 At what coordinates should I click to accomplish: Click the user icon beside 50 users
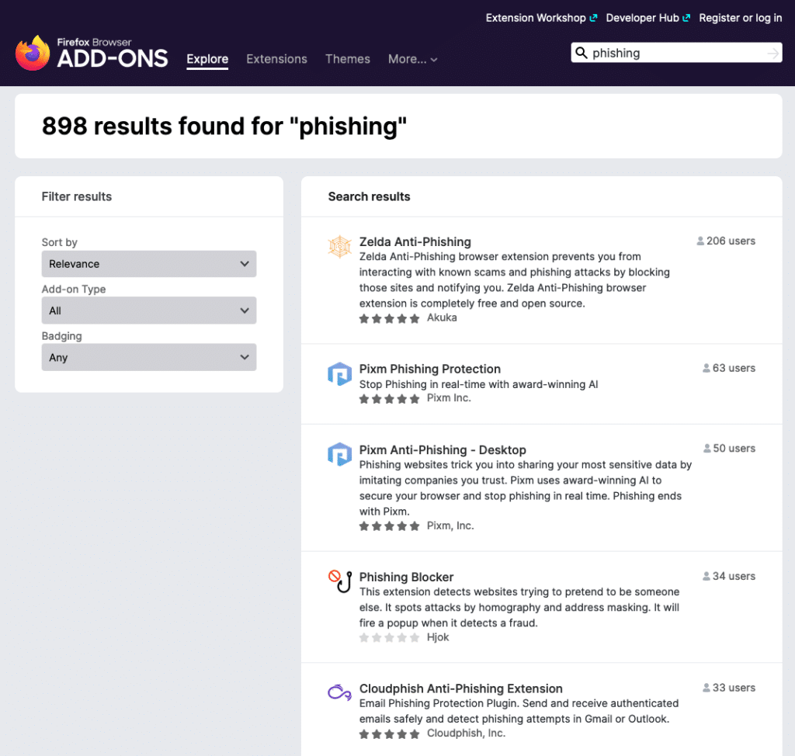pos(706,448)
